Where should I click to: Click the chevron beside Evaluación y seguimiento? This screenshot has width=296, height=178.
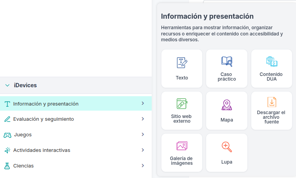click(143, 119)
